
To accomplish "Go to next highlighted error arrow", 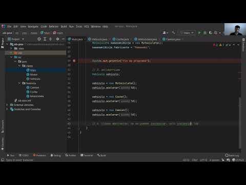I will (238, 45).
